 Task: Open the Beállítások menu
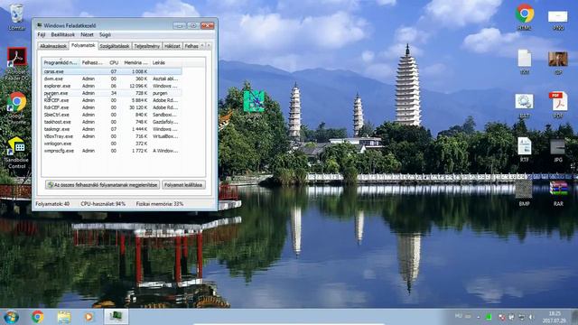(62, 34)
